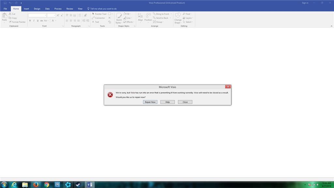
Task: Select the Home ribbon tab
Action: click(x=16, y=9)
